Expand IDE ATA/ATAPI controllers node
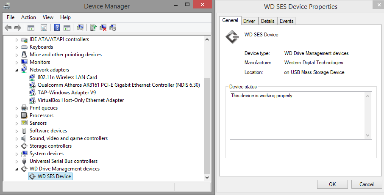This screenshot has height=195, width=384. tap(17, 40)
